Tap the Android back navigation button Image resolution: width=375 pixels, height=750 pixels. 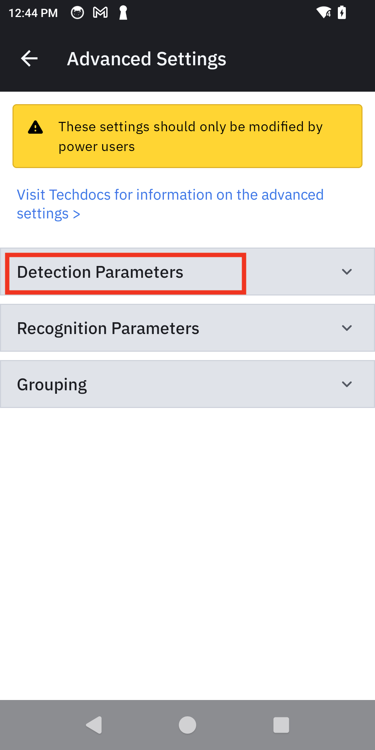pyautogui.click(x=94, y=725)
